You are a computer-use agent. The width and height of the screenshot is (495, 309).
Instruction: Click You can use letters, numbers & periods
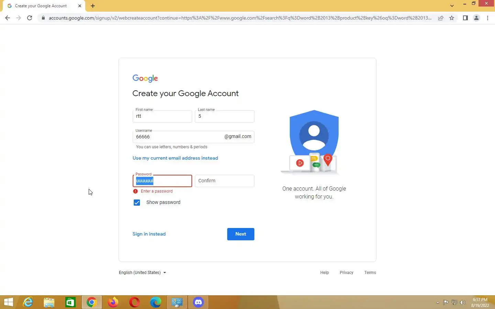click(x=172, y=147)
